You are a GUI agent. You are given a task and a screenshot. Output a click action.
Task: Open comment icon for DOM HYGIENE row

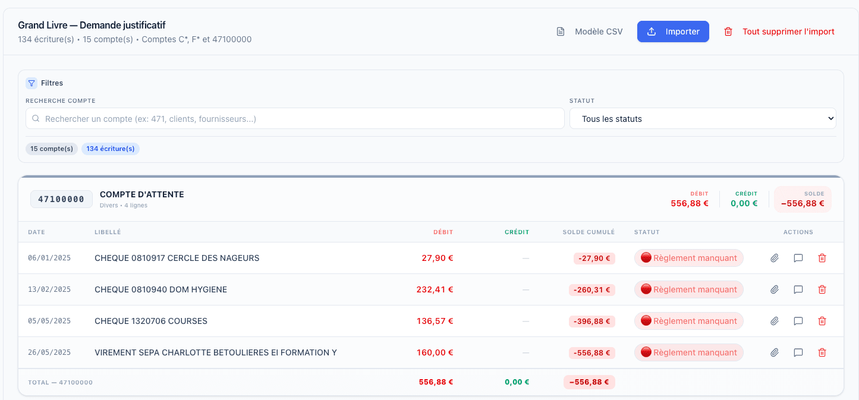coord(798,289)
